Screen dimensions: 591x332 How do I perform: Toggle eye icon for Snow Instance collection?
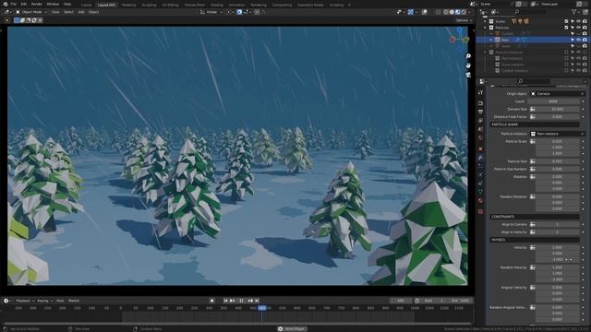pyautogui.click(x=579, y=65)
